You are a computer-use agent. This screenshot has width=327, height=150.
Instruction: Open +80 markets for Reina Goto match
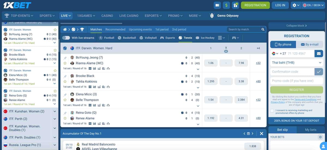[x=258, y=118]
